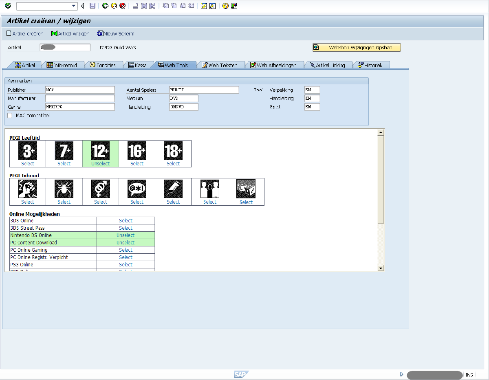Select the PEGI gambling dice icon
This screenshot has width=489, height=380.
click(246, 189)
